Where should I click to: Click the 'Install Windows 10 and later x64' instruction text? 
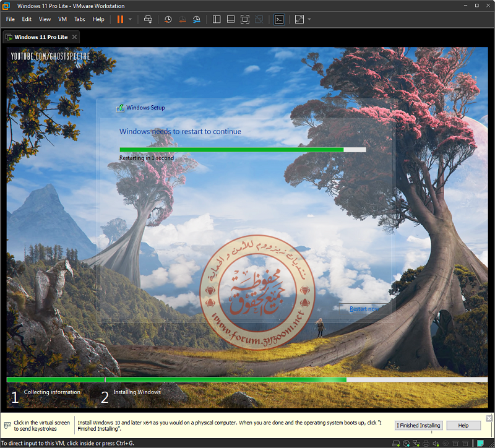coord(230,426)
